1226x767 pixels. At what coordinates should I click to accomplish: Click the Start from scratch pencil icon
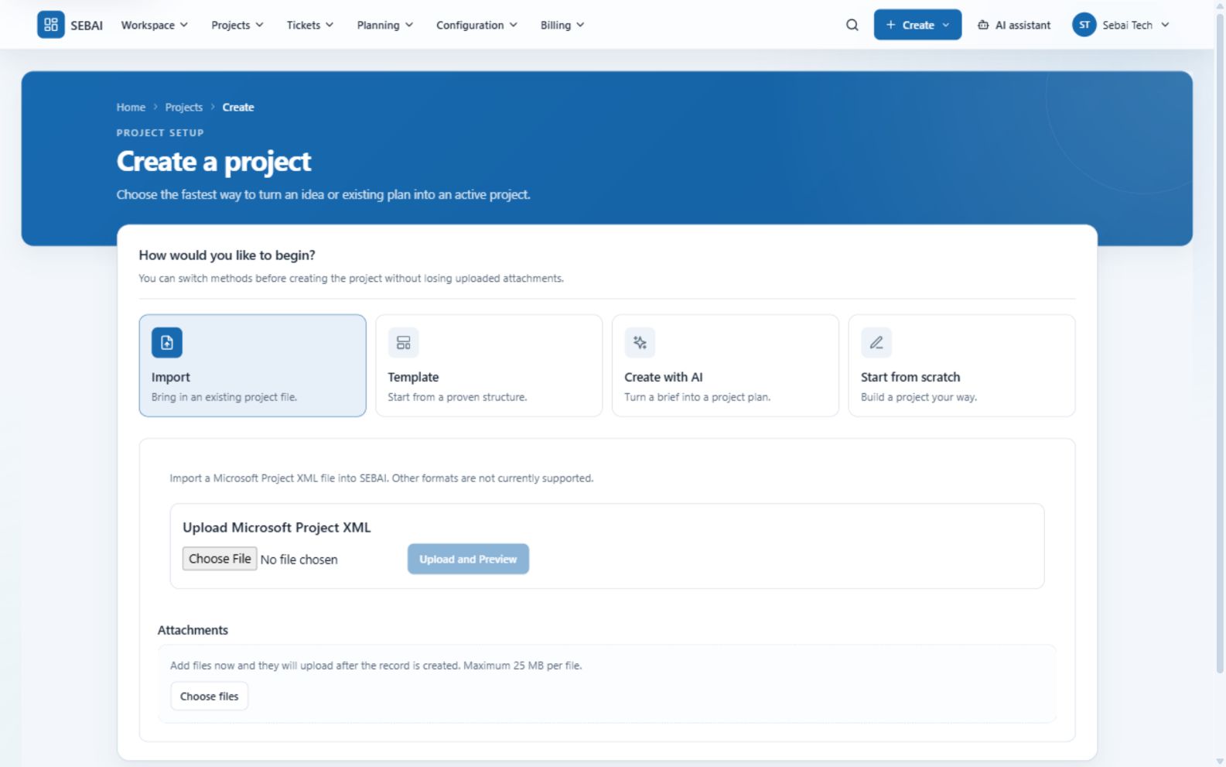click(x=876, y=343)
